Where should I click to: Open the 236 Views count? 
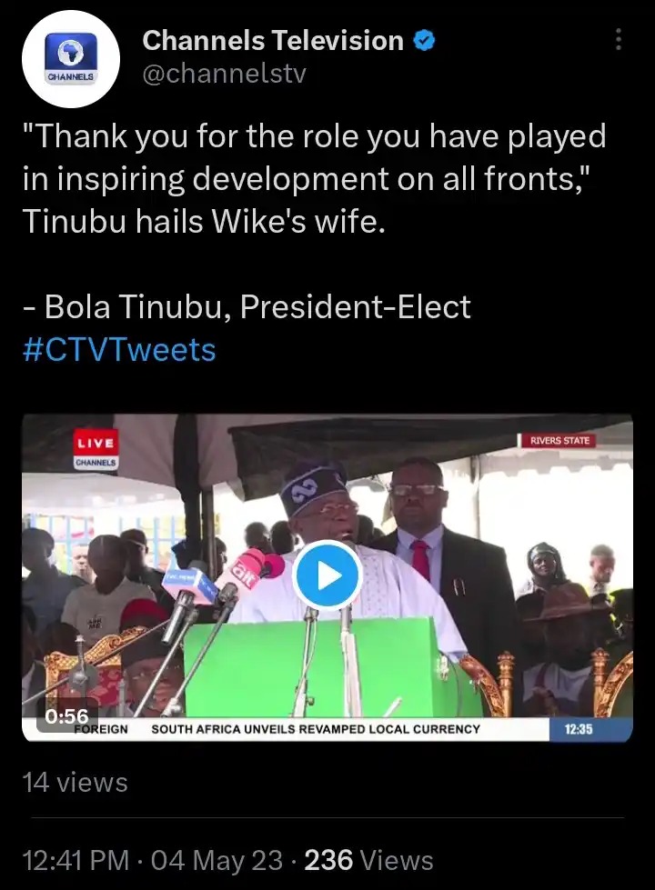(x=368, y=861)
